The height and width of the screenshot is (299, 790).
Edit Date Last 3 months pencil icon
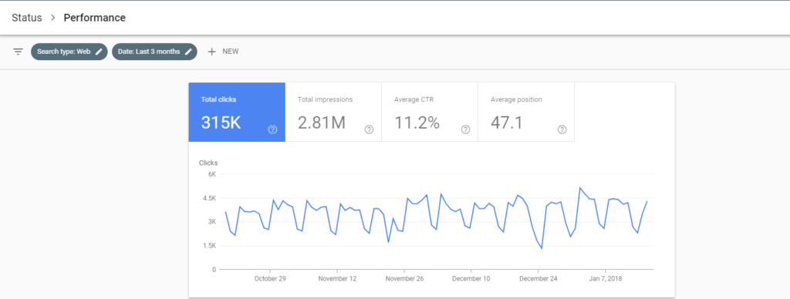tap(188, 52)
